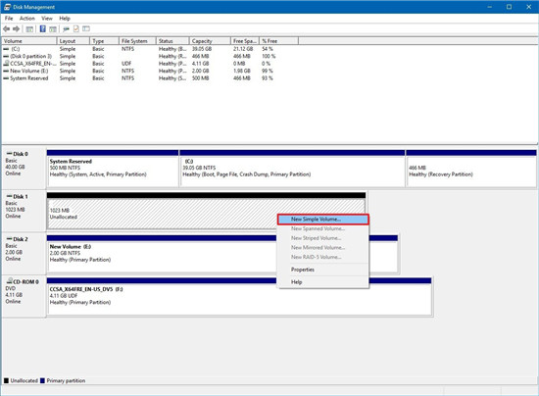Click the Show/Hide Action Pane icon
The height and width of the screenshot is (396, 539).
[x=53, y=29]
